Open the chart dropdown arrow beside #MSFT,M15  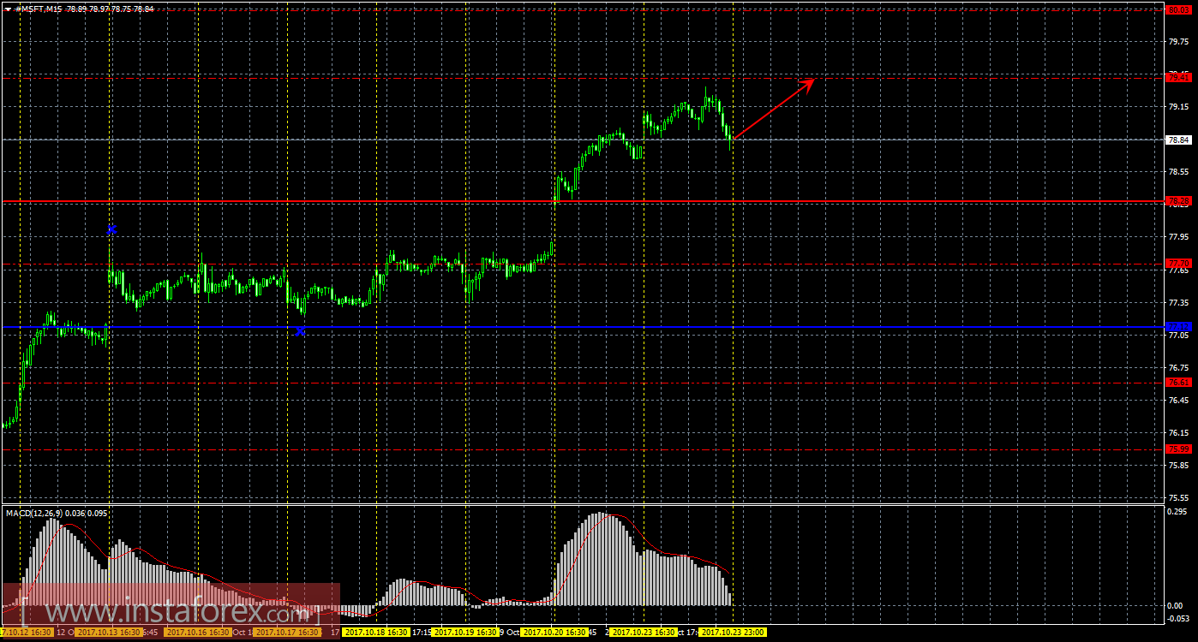pos(8,9)
